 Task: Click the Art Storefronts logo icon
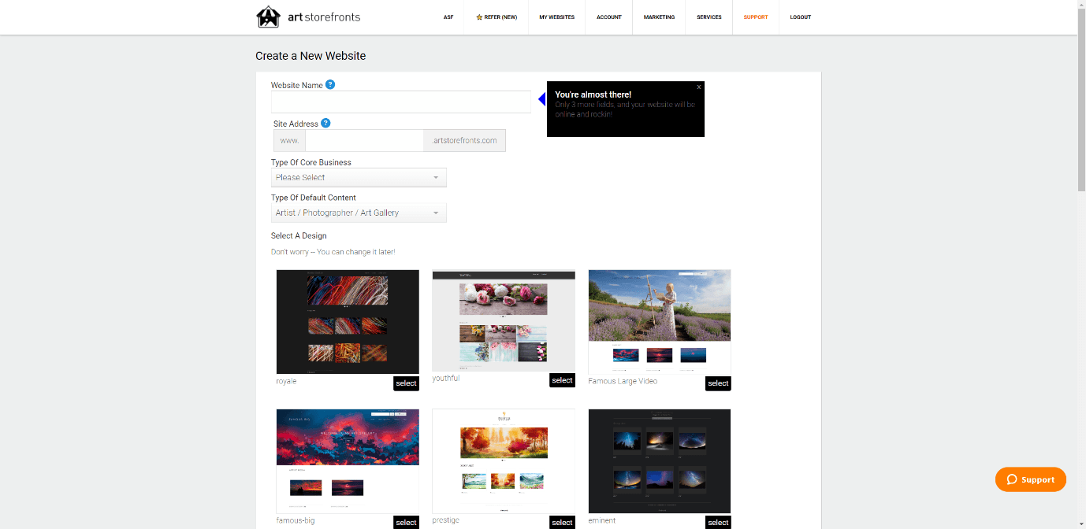(x=268, y=17)
